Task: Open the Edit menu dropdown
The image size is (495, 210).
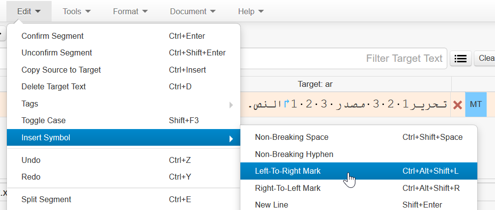Action: (29, 11)
